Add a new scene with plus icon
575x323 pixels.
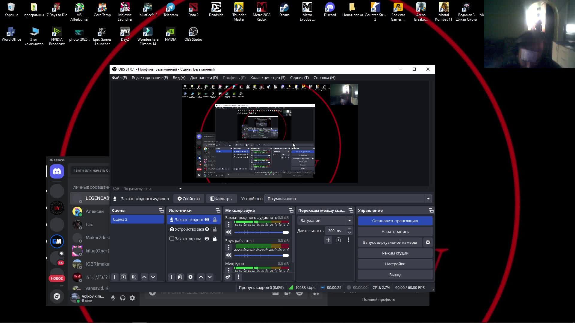(x=114, y=277)
